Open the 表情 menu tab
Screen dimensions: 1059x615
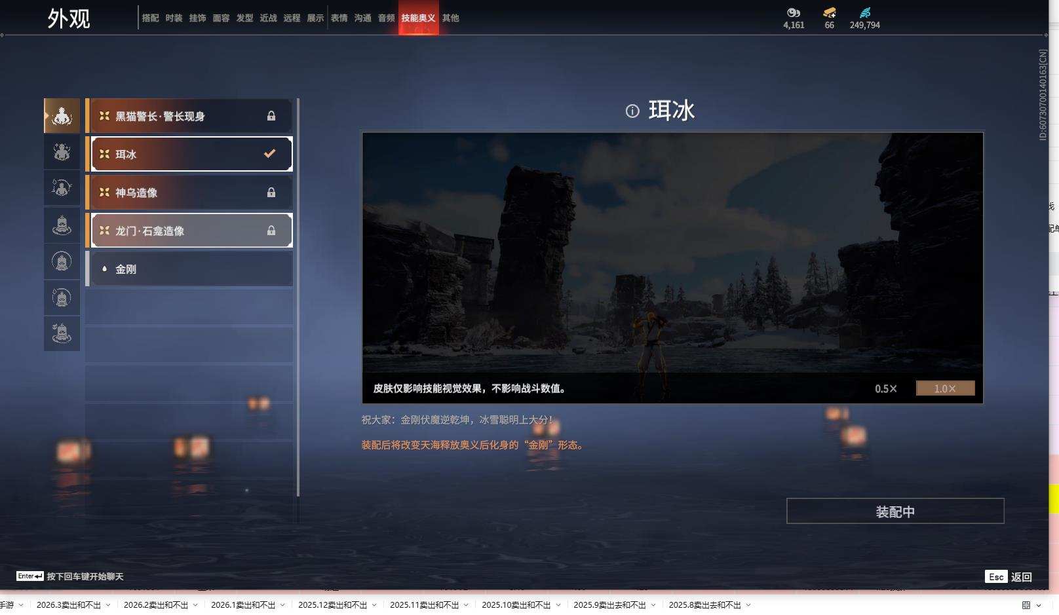pyautogui.click(x=339, y=18)
